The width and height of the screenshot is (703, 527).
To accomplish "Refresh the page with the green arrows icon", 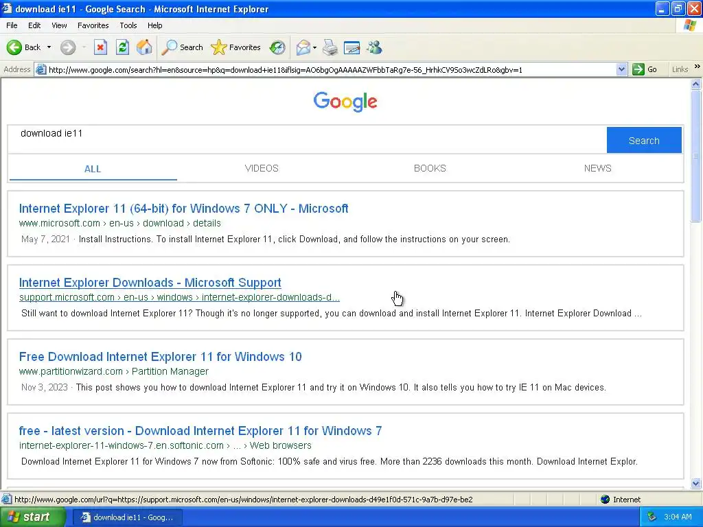I will coord(122,47).
